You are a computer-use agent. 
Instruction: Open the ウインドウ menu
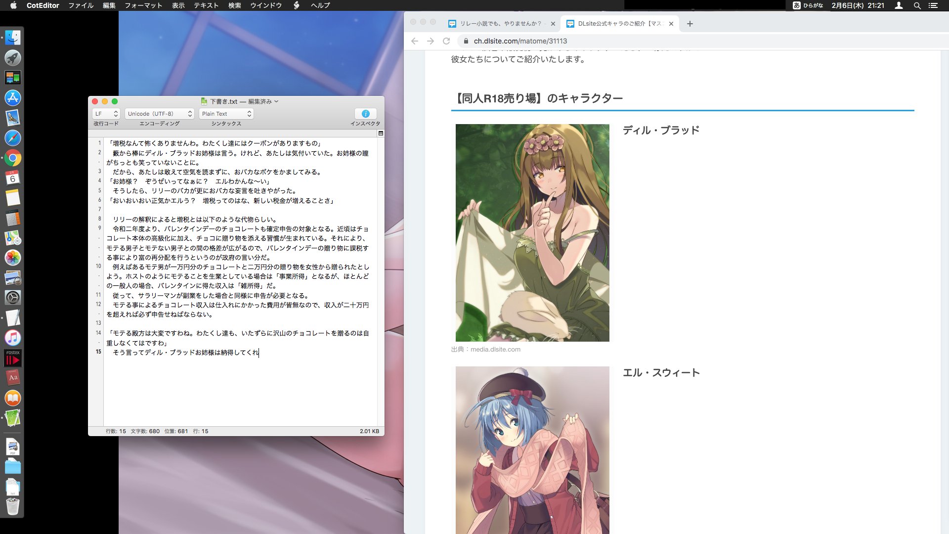(x=266, y=5)
